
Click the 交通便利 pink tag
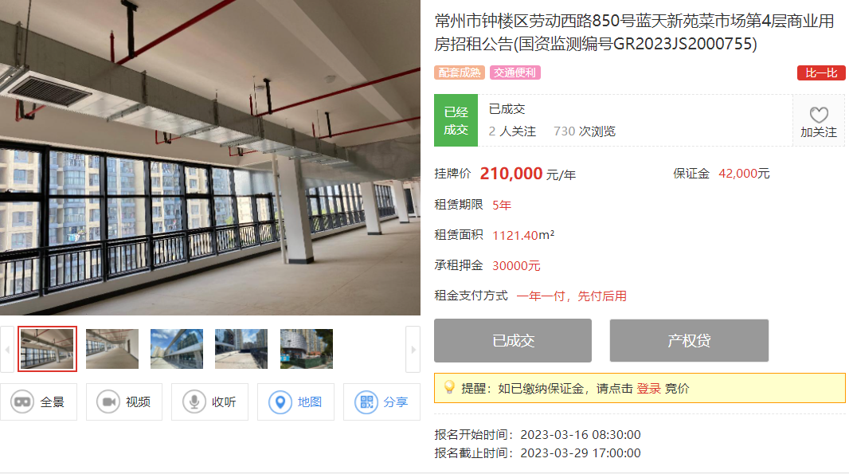tap(515, 72)
